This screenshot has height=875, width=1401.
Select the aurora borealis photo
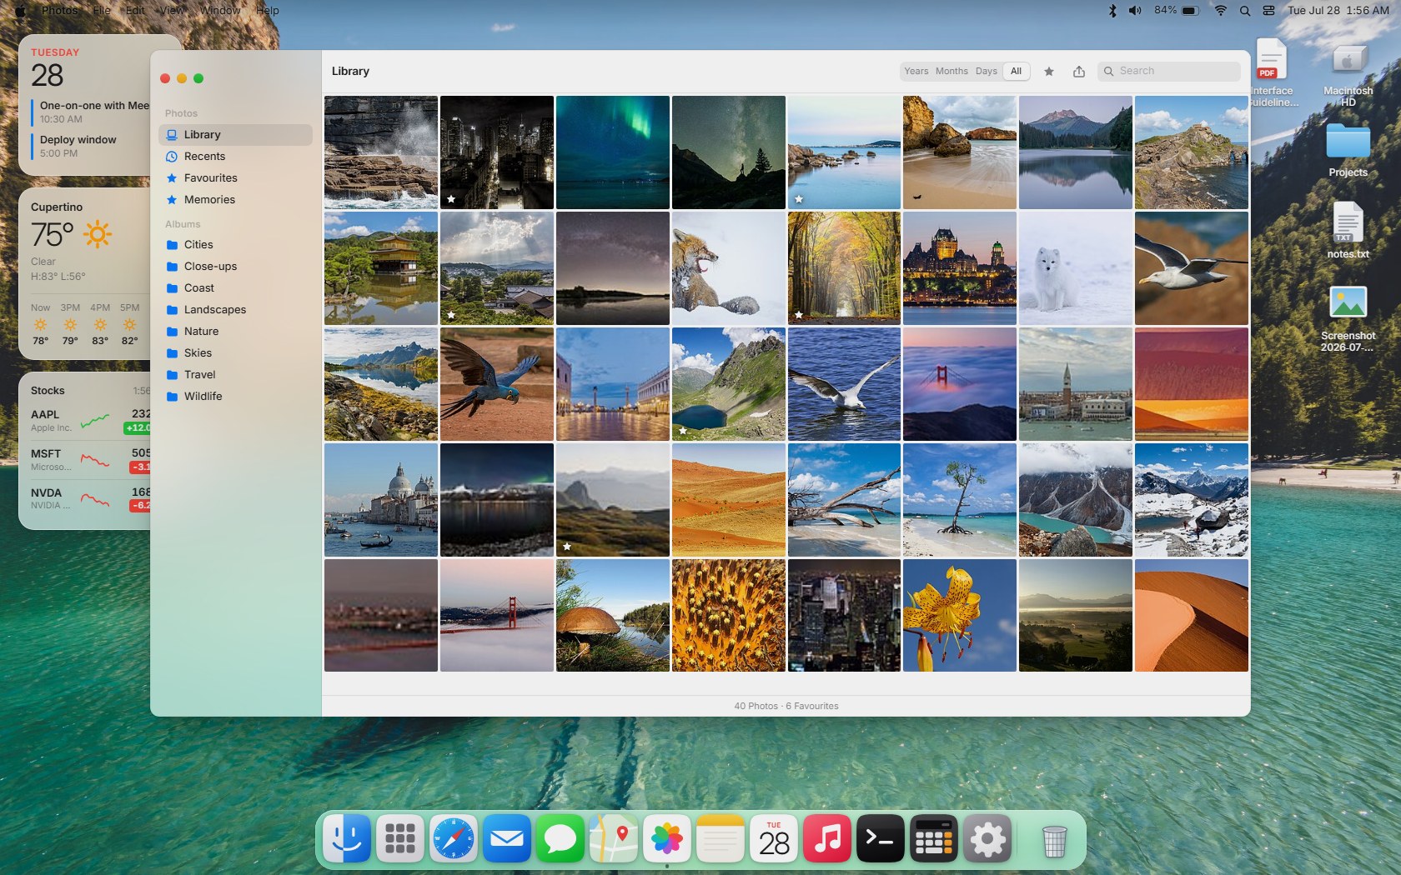click(613, 152)
